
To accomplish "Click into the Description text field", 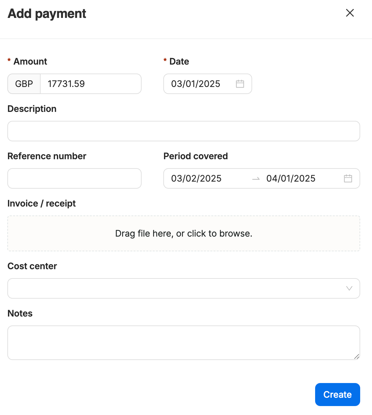I will [183, 131].
